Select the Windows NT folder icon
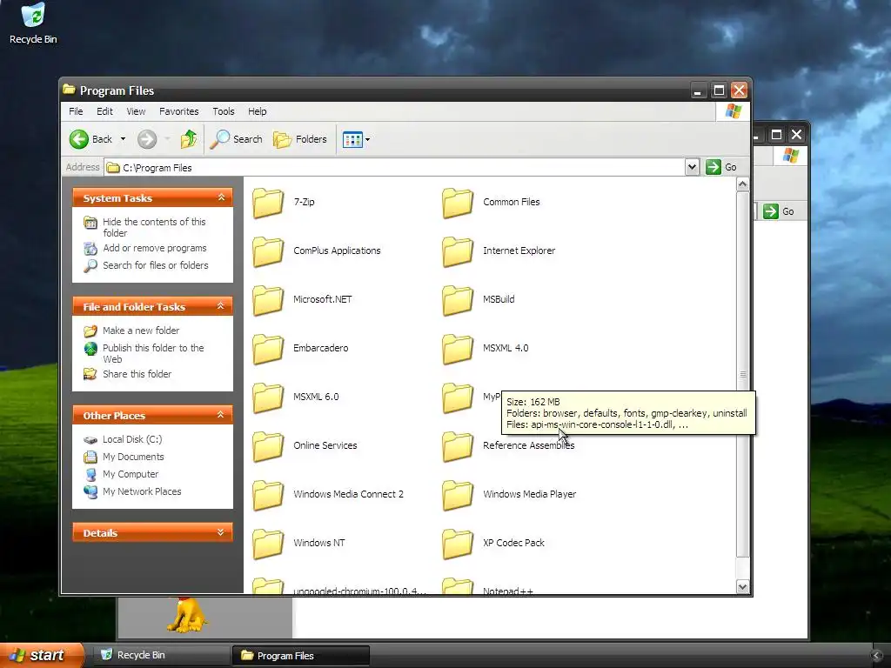The height and width of the screenshot is (668, 891). click(268, 544)
